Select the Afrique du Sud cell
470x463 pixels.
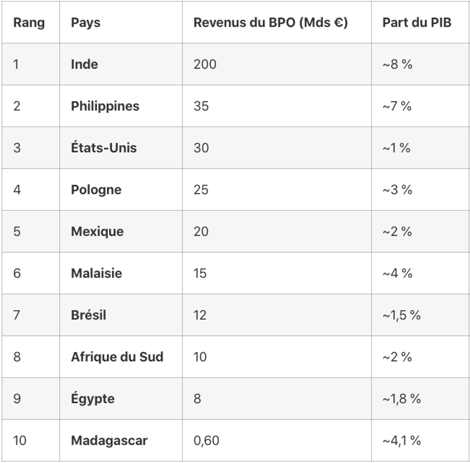117,357
